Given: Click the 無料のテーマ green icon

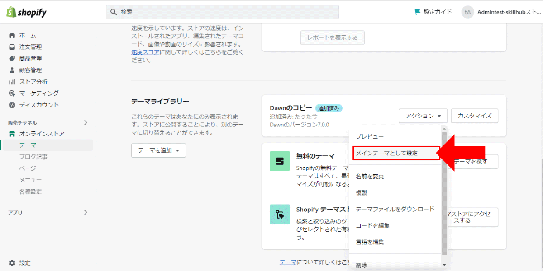Looking at the screenshot, I should pyautogui.click(x=280, y=161).
